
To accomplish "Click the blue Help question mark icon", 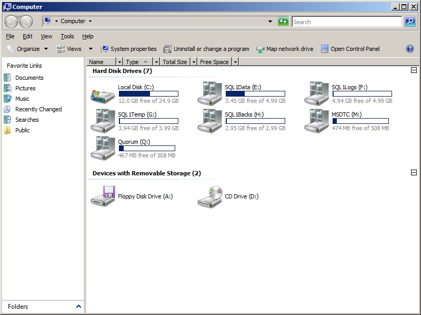I will click(x=410, y=49).
